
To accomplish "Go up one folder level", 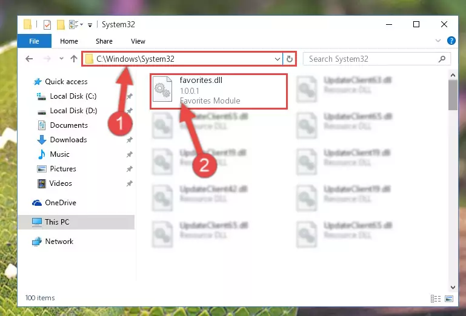I will coord(74,59).
